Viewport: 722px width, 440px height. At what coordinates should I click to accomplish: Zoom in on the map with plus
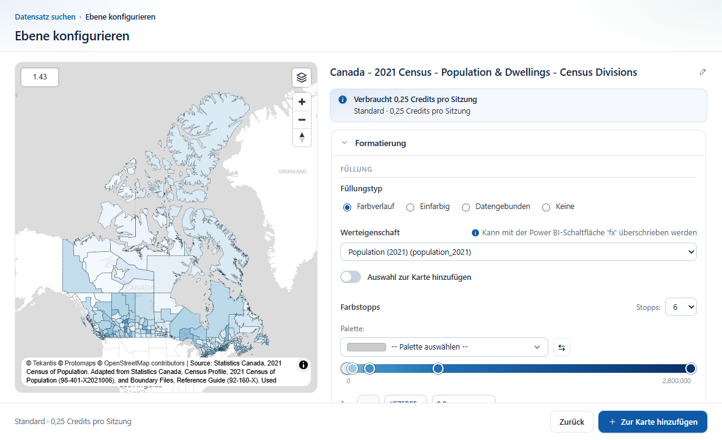(302, 101)
